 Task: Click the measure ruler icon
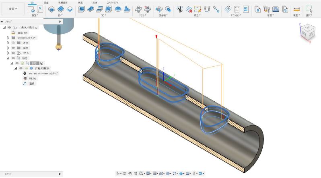coord(297,9)
